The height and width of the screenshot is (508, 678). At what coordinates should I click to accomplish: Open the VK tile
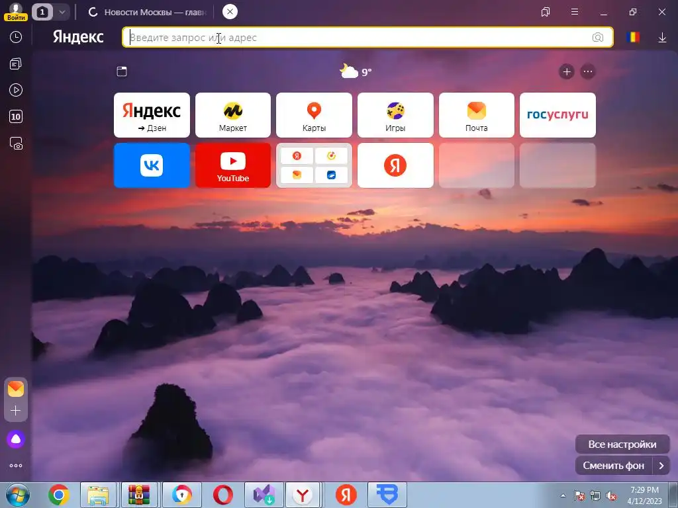click(x=152, y=165)
